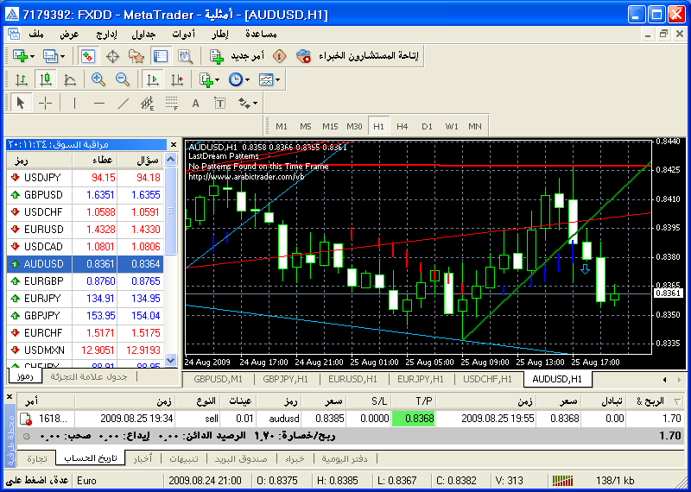Draw a vertical line tool
This screenshot has width=691, height=492.
tap(74, 103)
